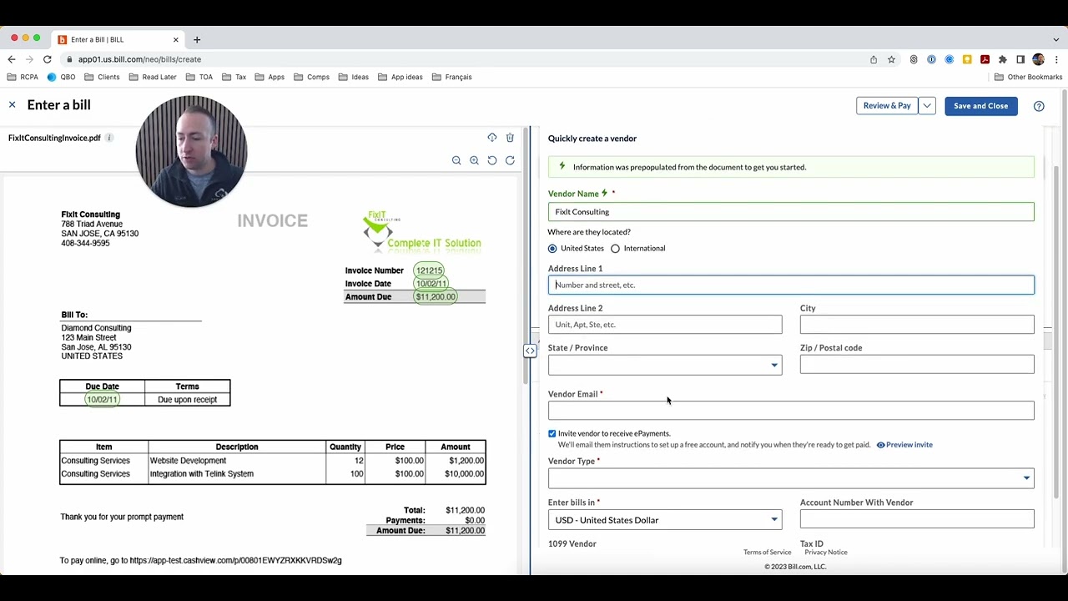The width and height of the screenshot is (1068, 601).
Task: Rotate the invoice preview clockwise
Action: coord(510,160)
